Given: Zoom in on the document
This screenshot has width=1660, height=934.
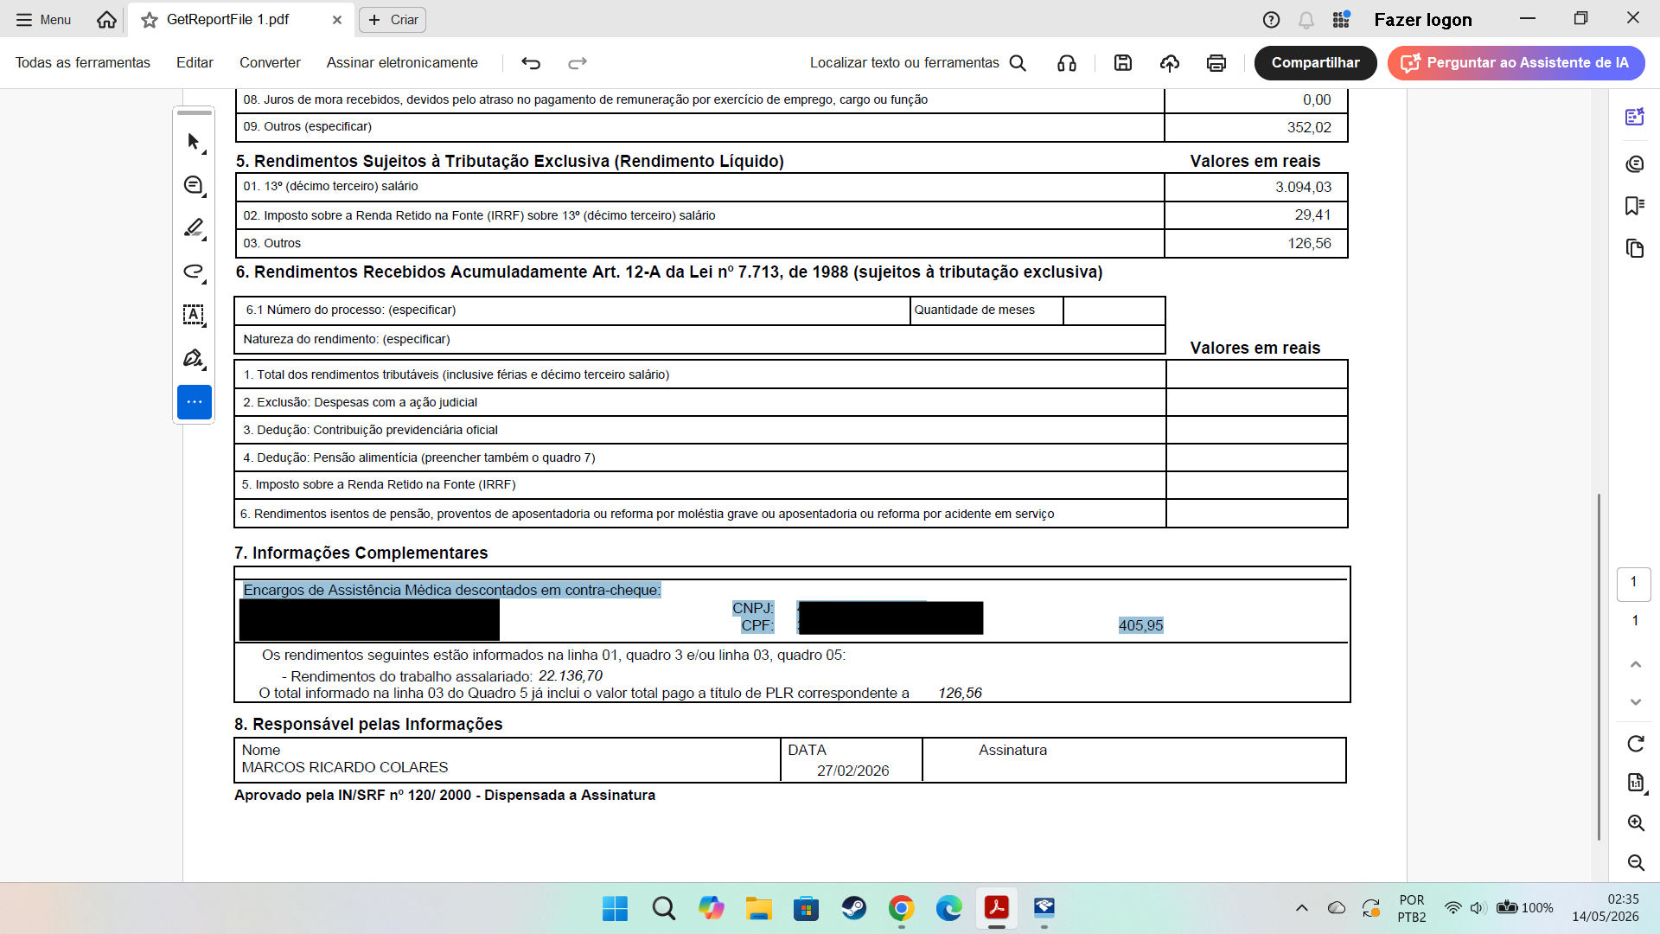Looking at the screenshot, I should (x=1635, y=822).
